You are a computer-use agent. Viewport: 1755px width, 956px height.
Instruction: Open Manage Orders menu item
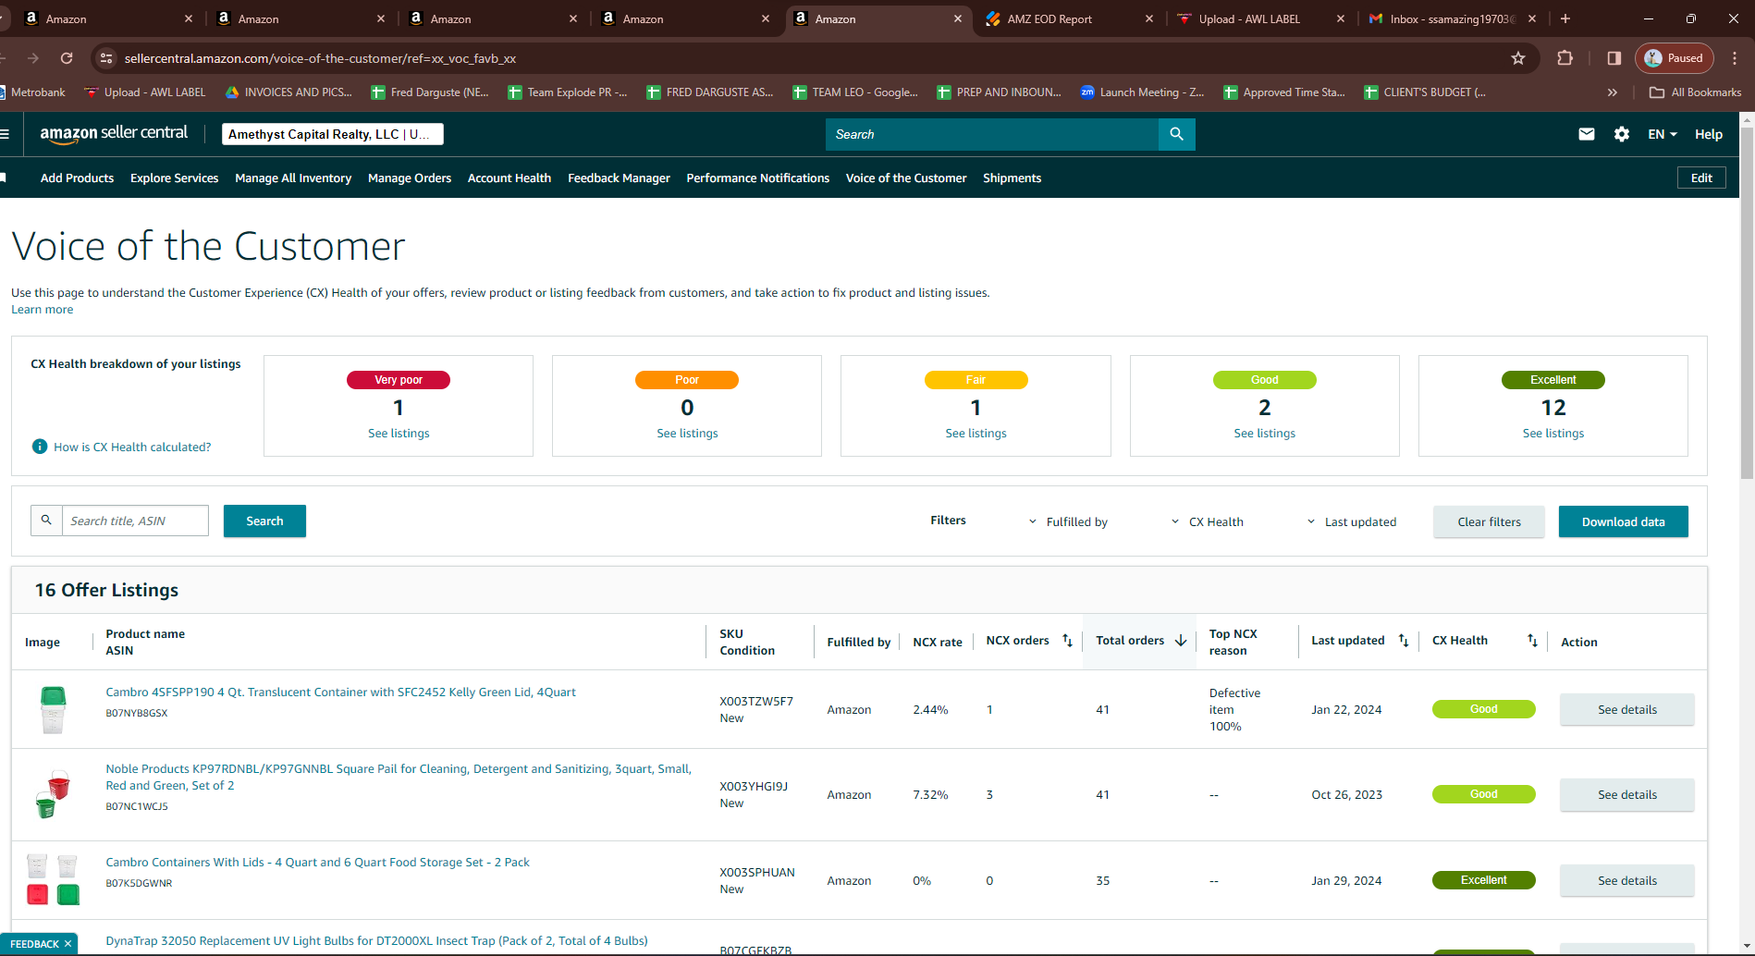pos(410,178)
